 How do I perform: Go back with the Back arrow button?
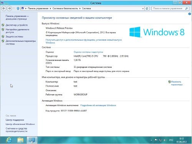tap(4, 8)
